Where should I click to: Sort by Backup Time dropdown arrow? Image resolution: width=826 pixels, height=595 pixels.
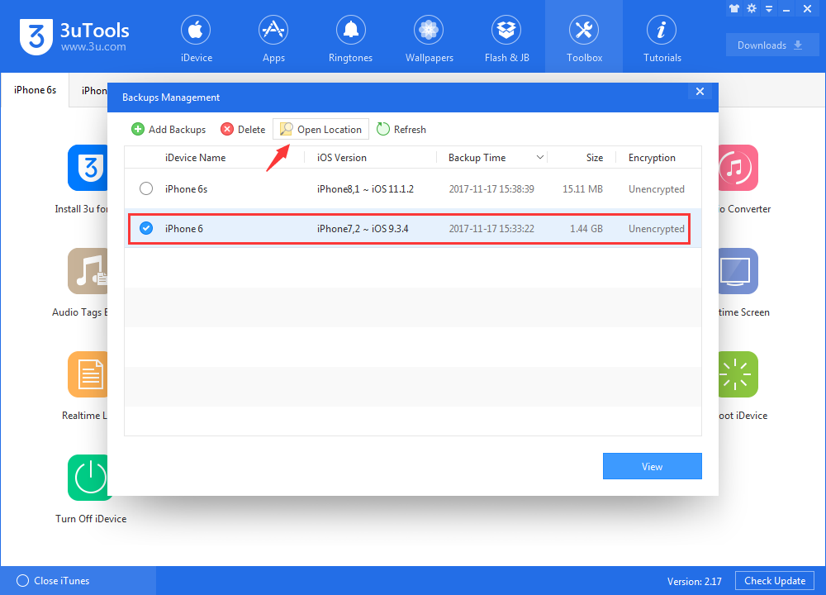[540, 158]
